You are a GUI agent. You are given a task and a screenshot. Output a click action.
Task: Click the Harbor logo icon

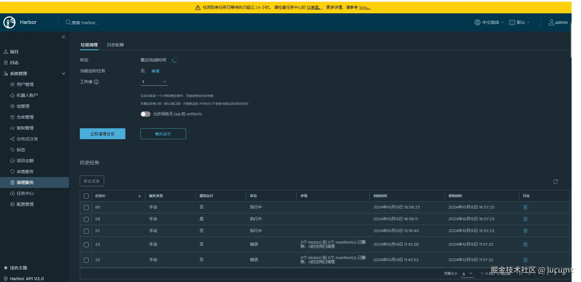(x=9, y=22)
